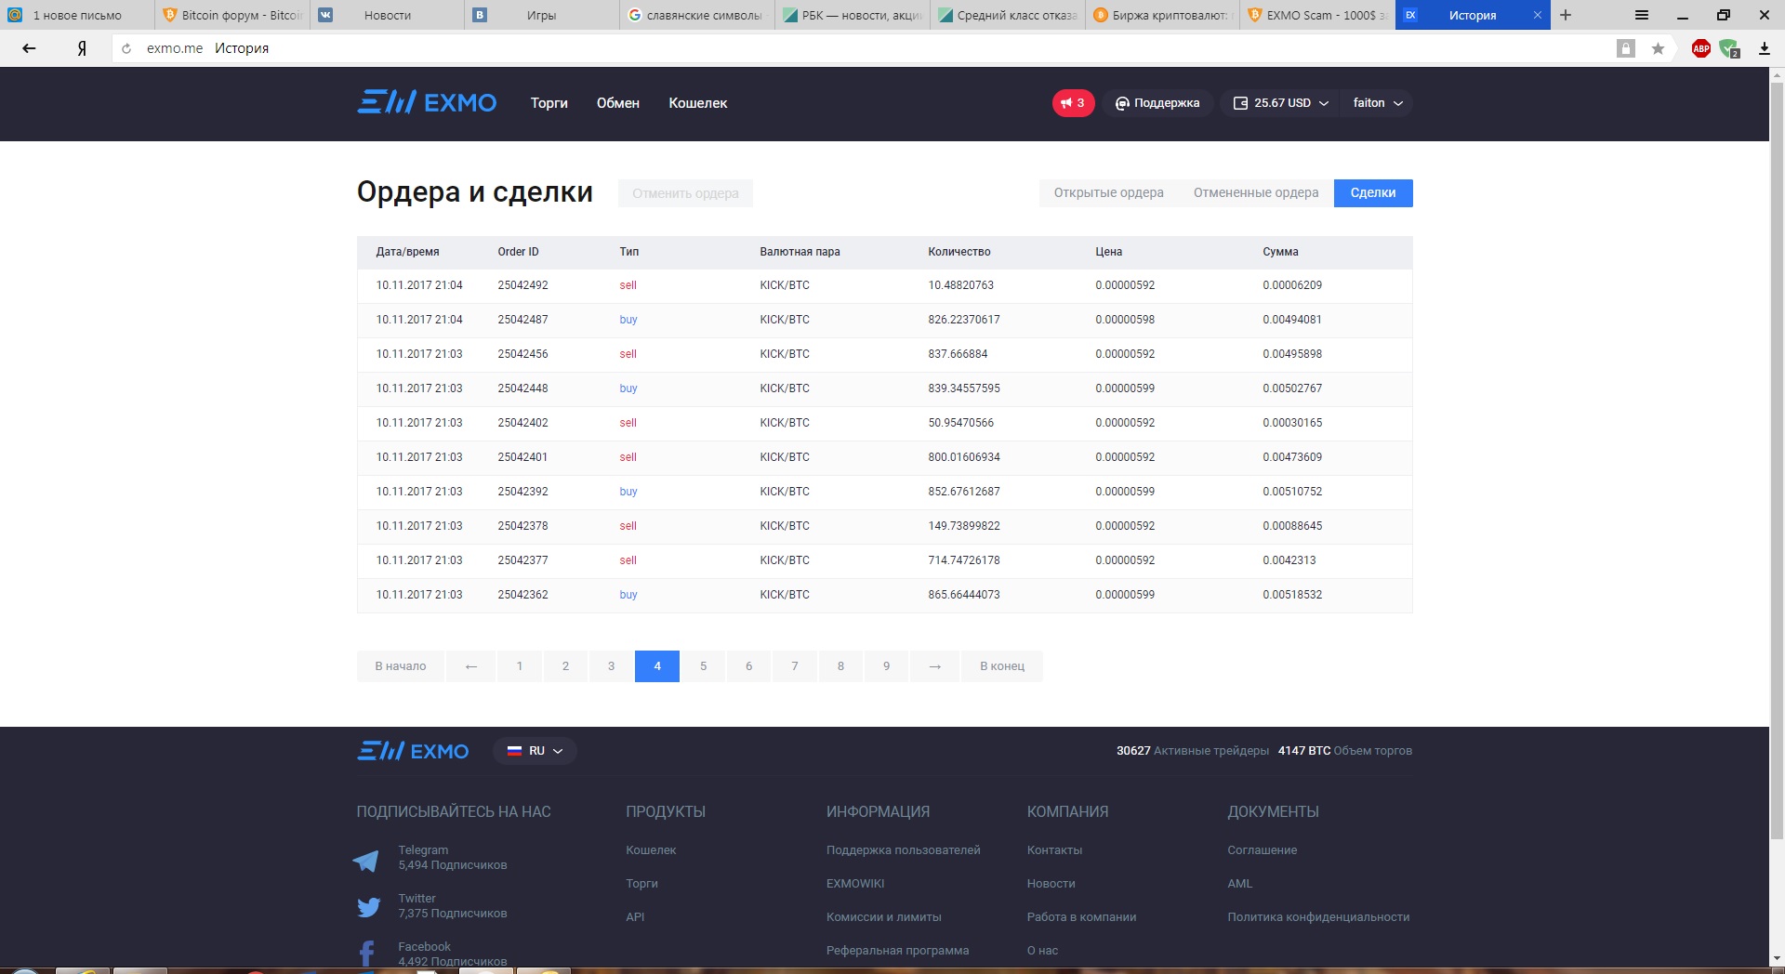The width and height of the screenshot is (1785, 974).
Task: Switch to Отмененные ордера tab
Action: (x=1255, y=193)
